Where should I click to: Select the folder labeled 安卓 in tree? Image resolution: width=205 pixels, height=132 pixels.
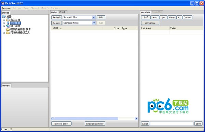coord(20,29)
